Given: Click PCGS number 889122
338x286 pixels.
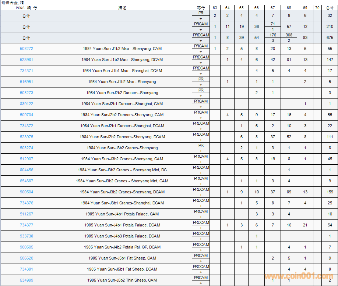Looking at the screenshot, I should pyautogui.click(x=26, y=104).
